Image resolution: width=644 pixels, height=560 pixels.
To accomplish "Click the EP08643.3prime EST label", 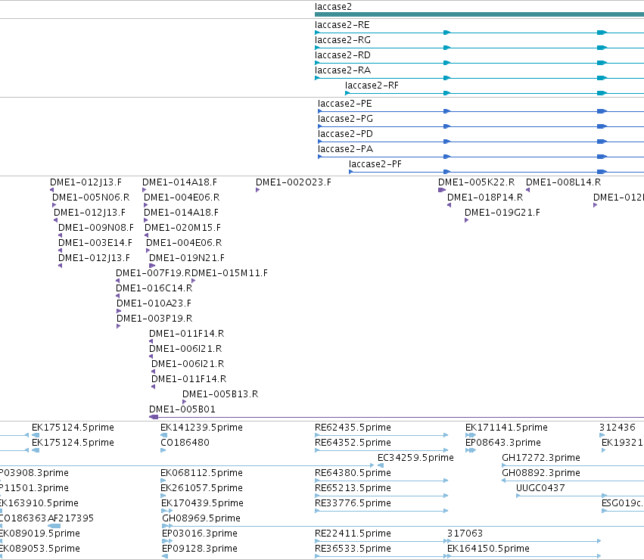I will point(503,443).
